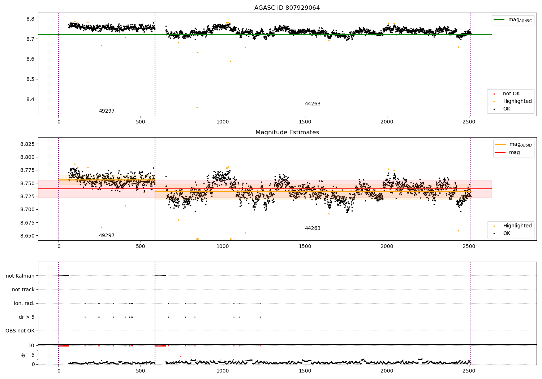Click the 'dr > 5' row label
This screenshot has width=542, height=379.
click(x=27, y=317)
